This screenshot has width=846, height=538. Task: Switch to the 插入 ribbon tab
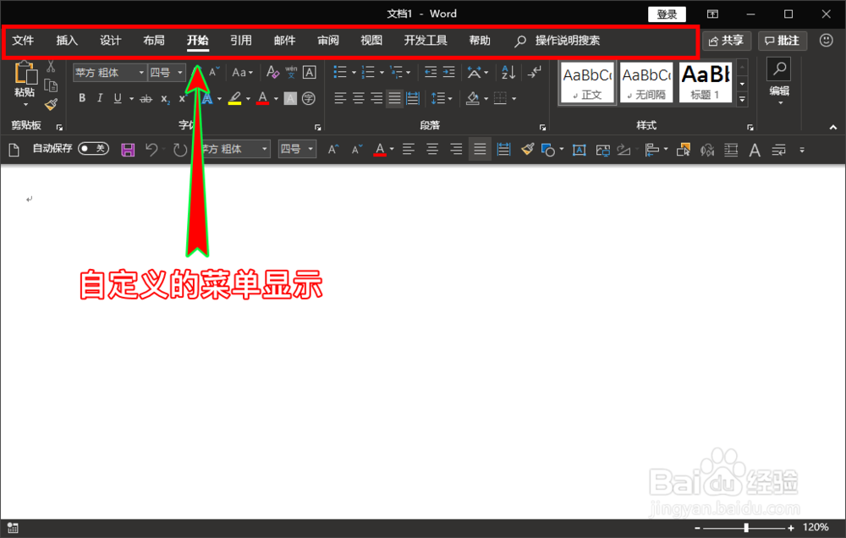coord(66,40)
